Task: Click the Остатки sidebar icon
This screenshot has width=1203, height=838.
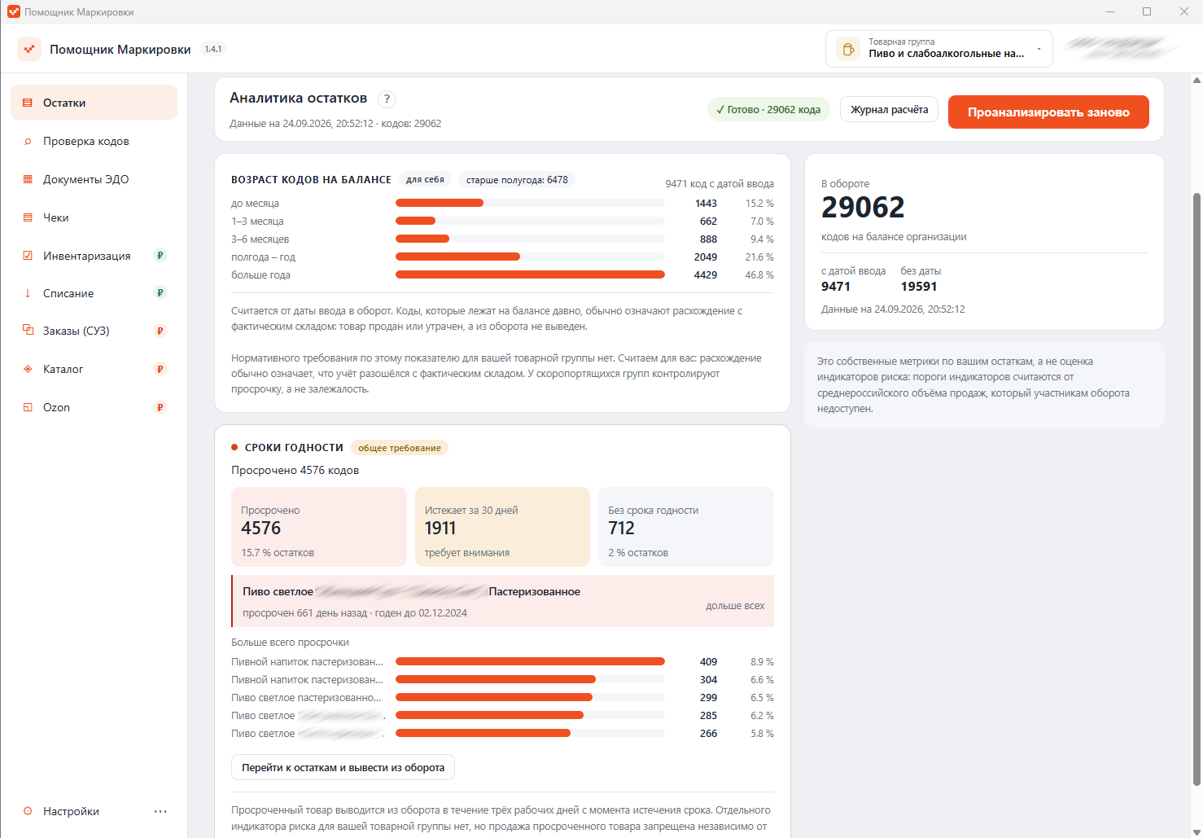Action: tap(28, 103)
